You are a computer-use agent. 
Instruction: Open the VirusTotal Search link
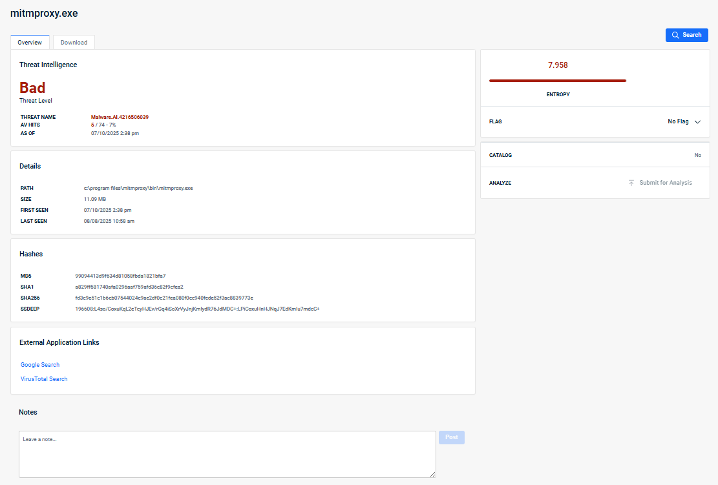[x=44, y=379]
